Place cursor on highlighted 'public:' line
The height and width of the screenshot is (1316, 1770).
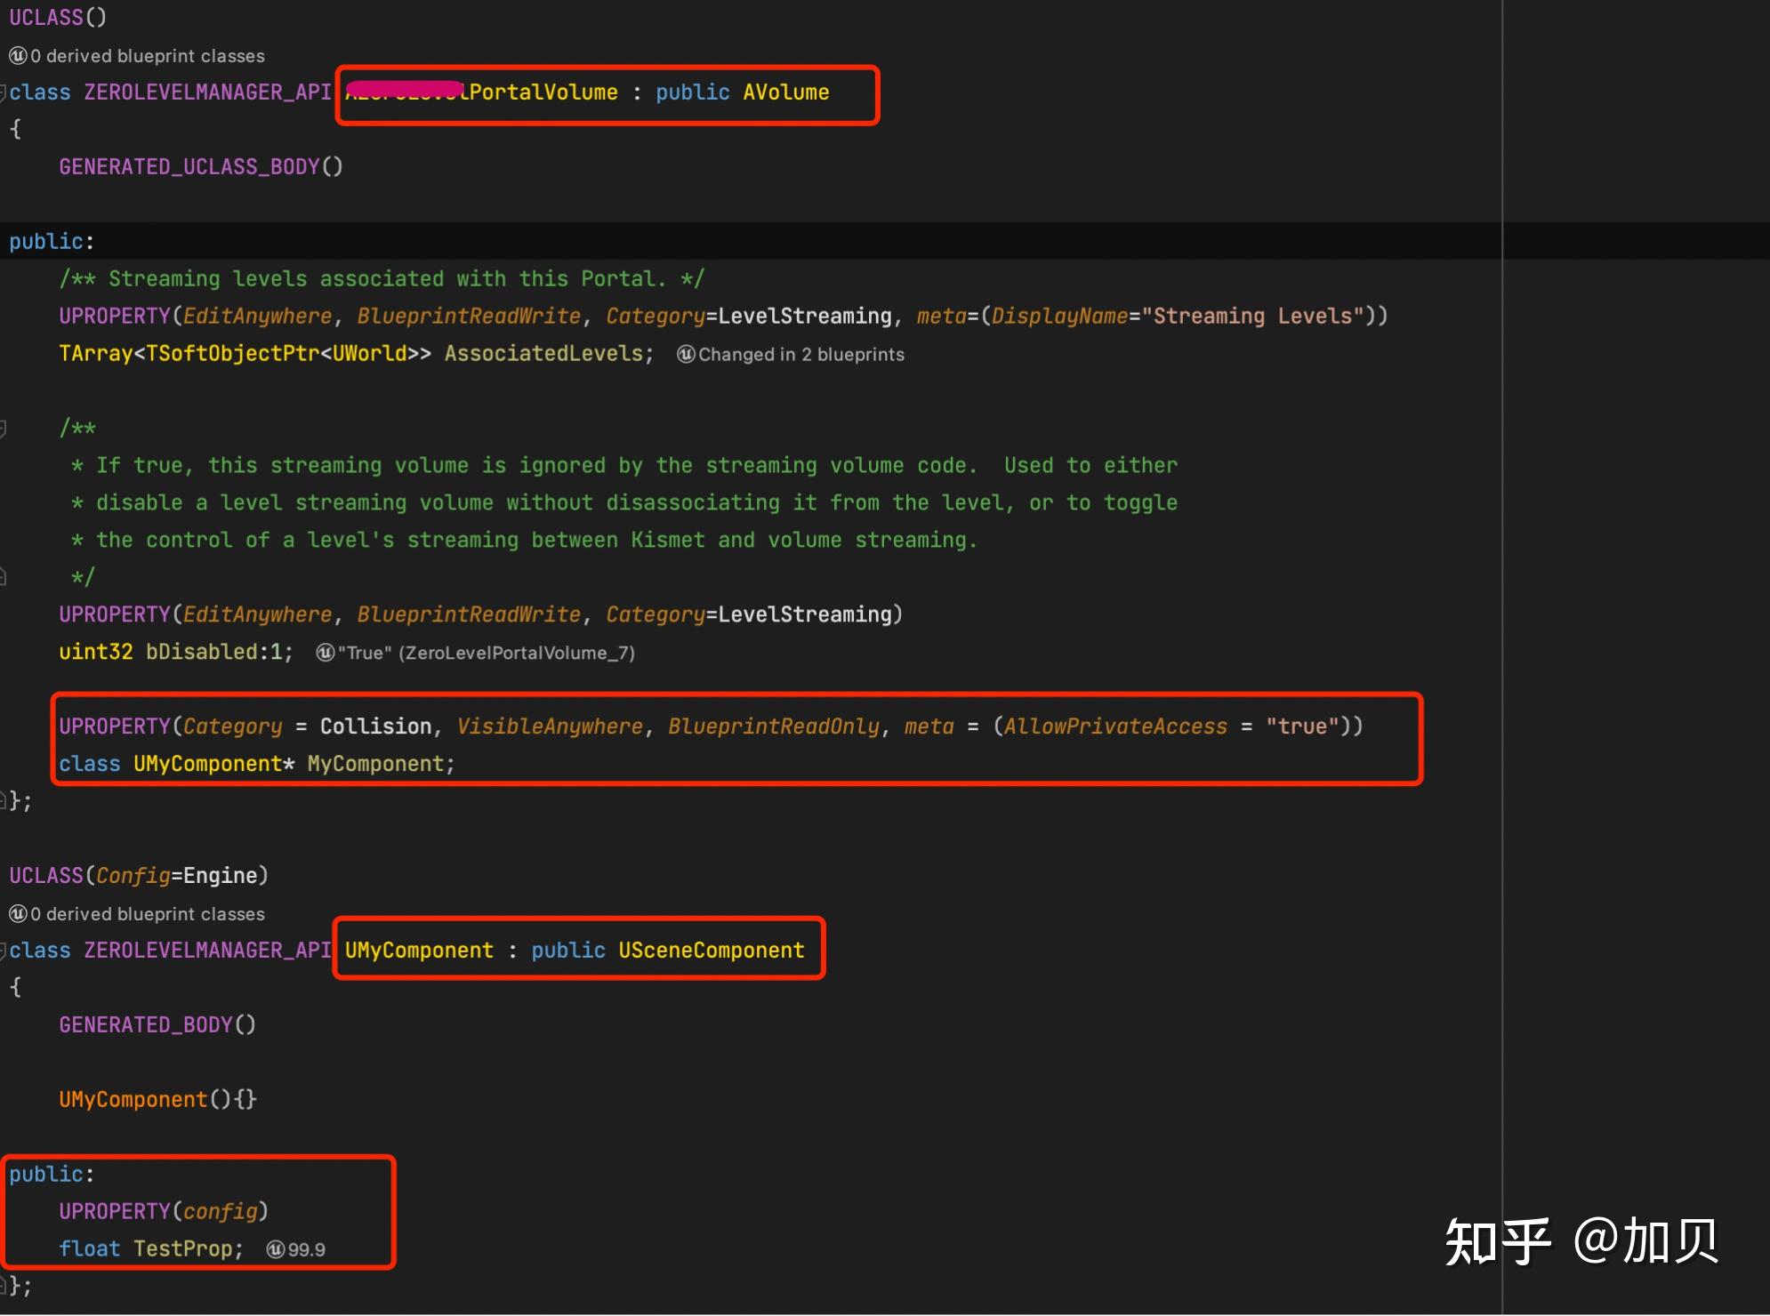50,242
